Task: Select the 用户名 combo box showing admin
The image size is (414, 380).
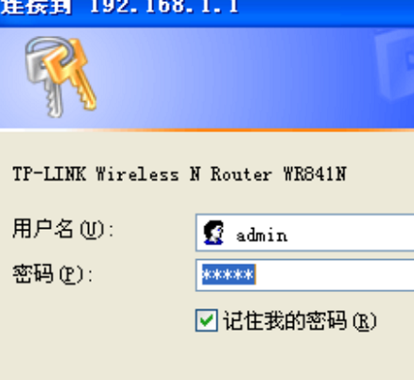Action: tap(304, 233)
